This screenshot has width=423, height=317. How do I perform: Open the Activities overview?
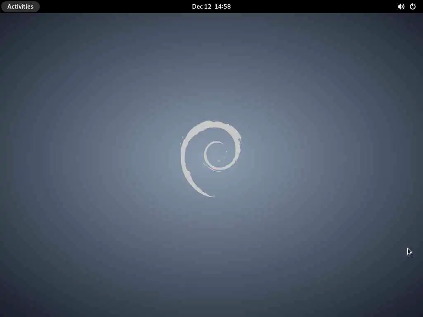click(x=20, y=7)
